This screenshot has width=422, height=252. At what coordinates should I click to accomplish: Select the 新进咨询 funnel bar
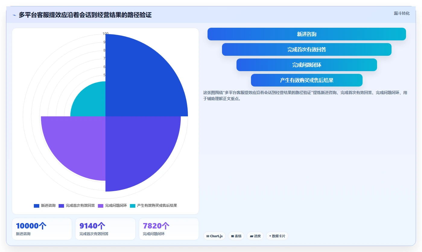tap(306, 34)
